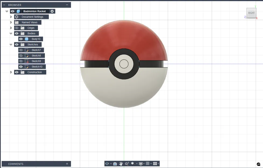The image size is (263, 168).
Task: Collapse the Bodies folder
Action: tap(10, 33)
